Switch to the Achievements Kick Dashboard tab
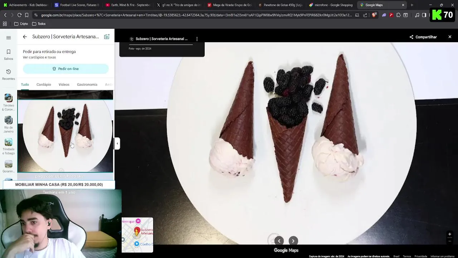 tap(25, 5)
